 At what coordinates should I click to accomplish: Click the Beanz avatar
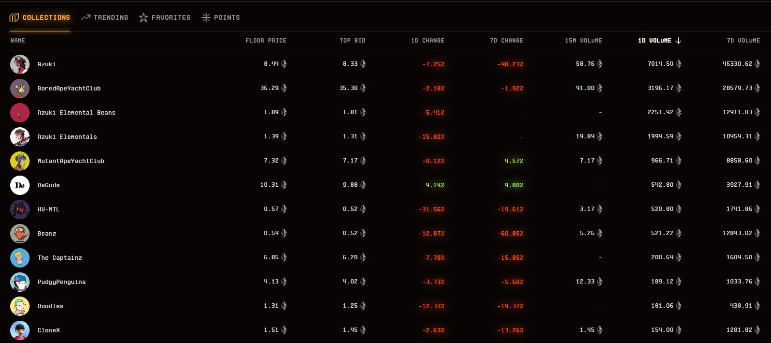[20, 234]
